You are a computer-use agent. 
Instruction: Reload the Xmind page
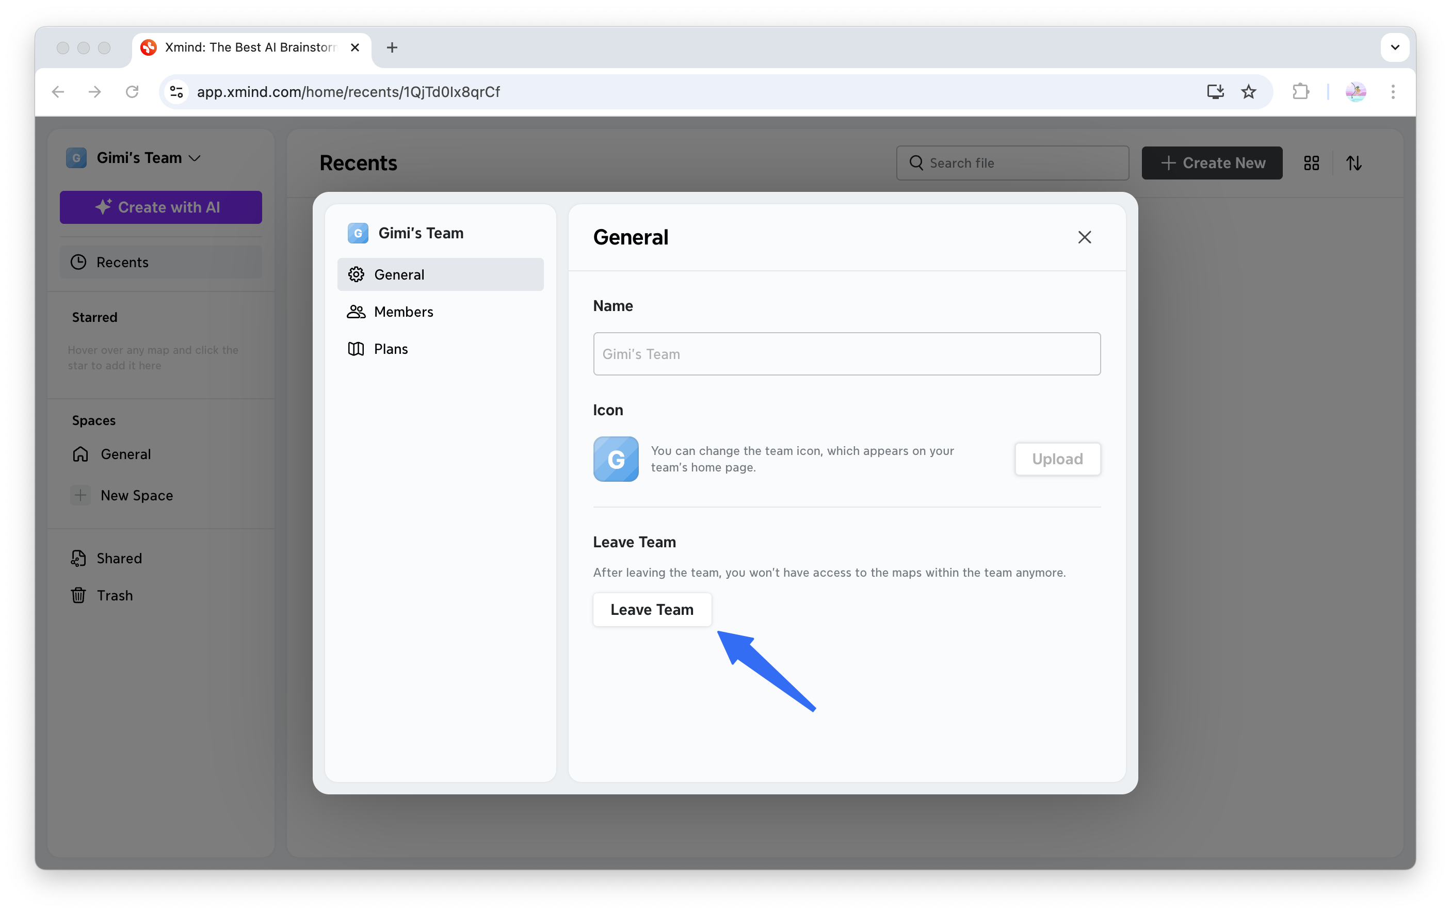132,91
